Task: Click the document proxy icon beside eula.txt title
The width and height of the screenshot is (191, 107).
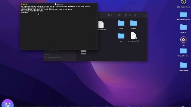Action: (x=56, y=4)
